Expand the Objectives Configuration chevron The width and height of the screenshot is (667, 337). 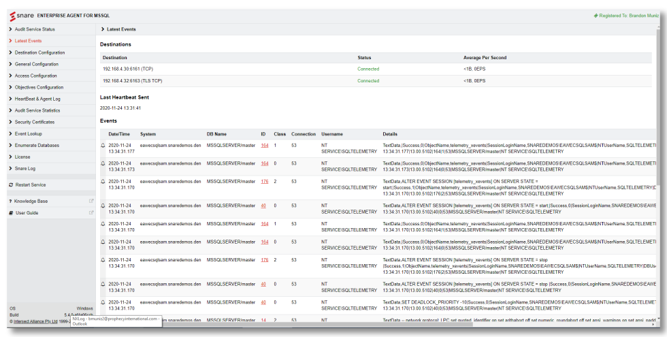pos(11,87)
